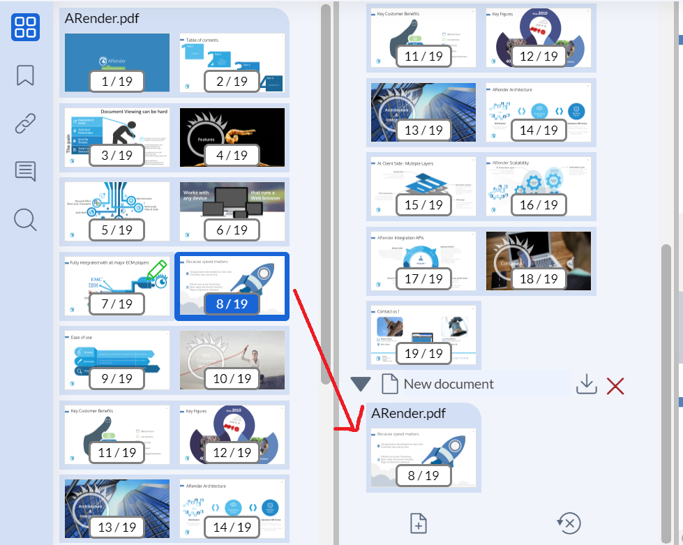Download the New document

click(587, 385)
